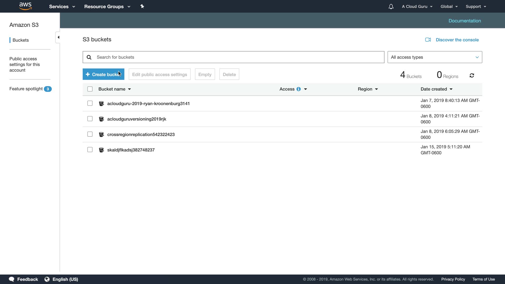
Task: Check the select-all buckets checkbox
Action: coord(90,89)
